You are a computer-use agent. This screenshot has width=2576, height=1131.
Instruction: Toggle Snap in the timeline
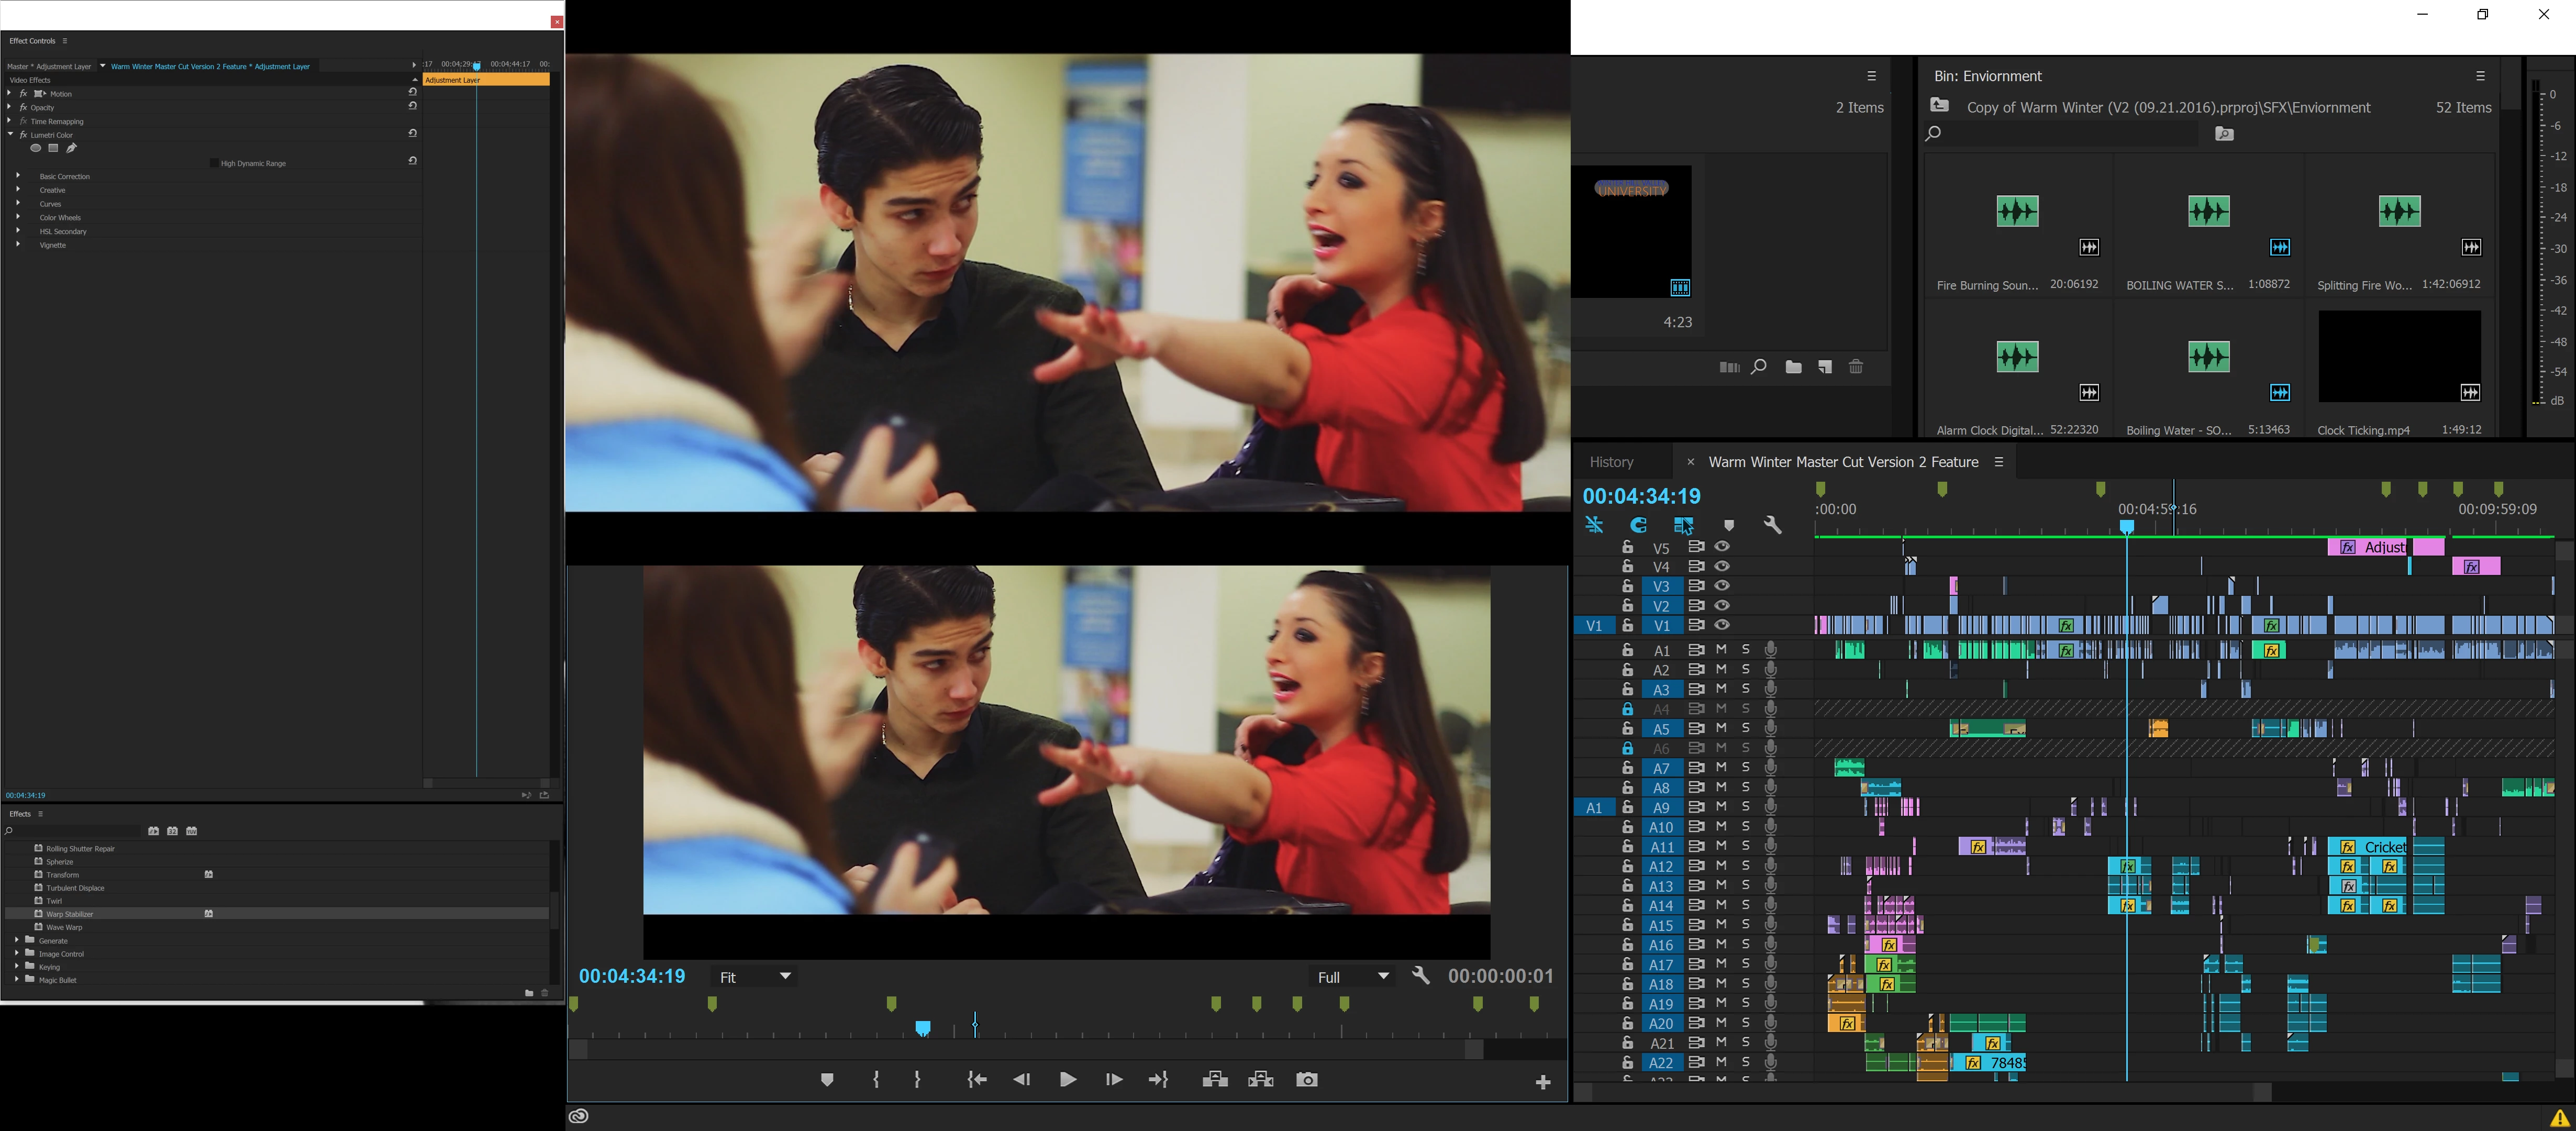tap(1638, 525)
